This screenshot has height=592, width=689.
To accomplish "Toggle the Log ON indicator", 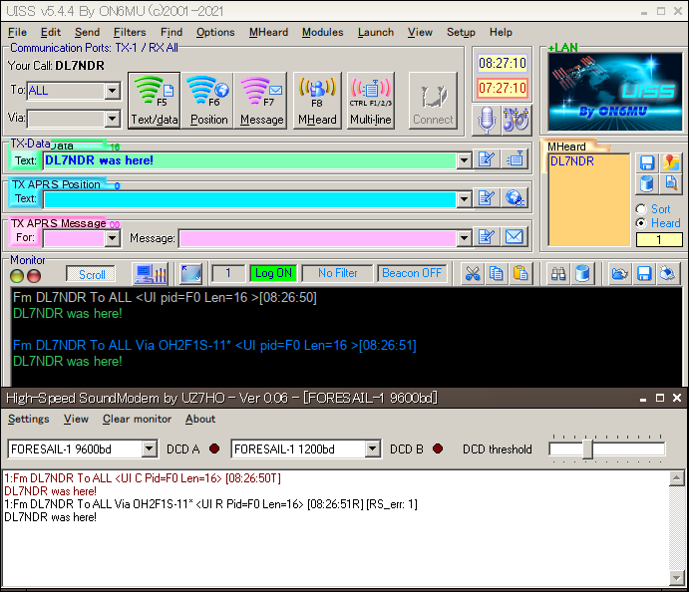I will (272, 273).
